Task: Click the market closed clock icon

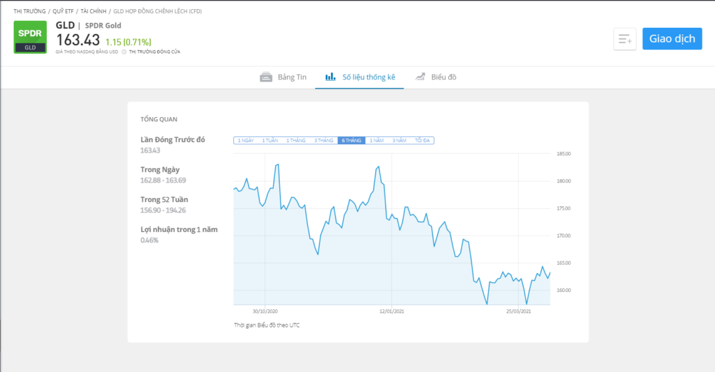Action: click(124, 52)
